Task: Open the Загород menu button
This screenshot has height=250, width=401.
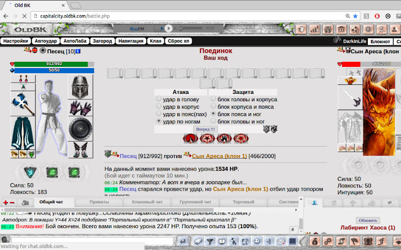Action: [102, 41]
